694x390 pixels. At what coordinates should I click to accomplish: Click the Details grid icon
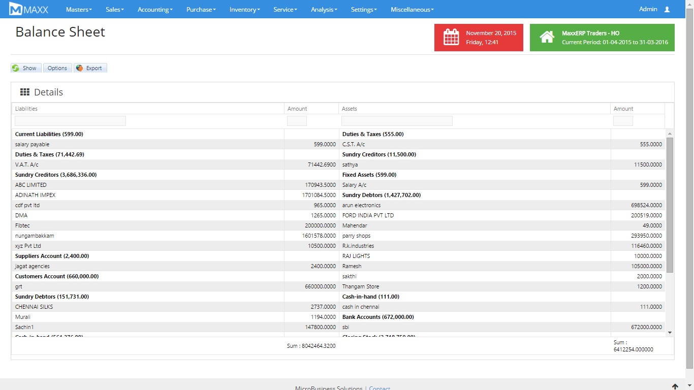(x=24, y=92)
